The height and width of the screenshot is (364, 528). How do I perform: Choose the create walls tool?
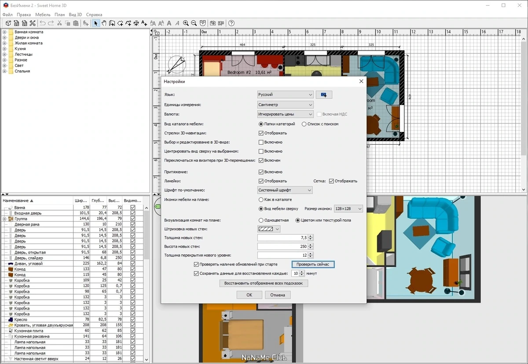click(x=112, y=23)
